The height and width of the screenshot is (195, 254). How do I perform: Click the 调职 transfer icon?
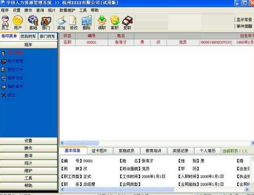pyautogui.click(x=102, y=23)
